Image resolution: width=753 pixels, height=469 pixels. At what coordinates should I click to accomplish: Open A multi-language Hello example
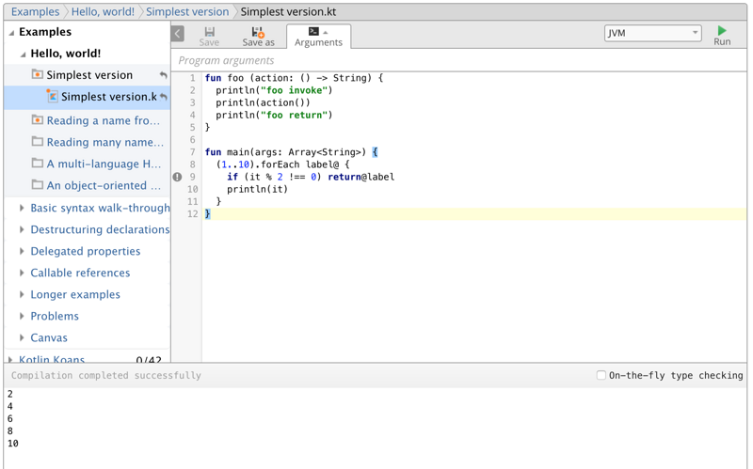(x=104, y=164)
